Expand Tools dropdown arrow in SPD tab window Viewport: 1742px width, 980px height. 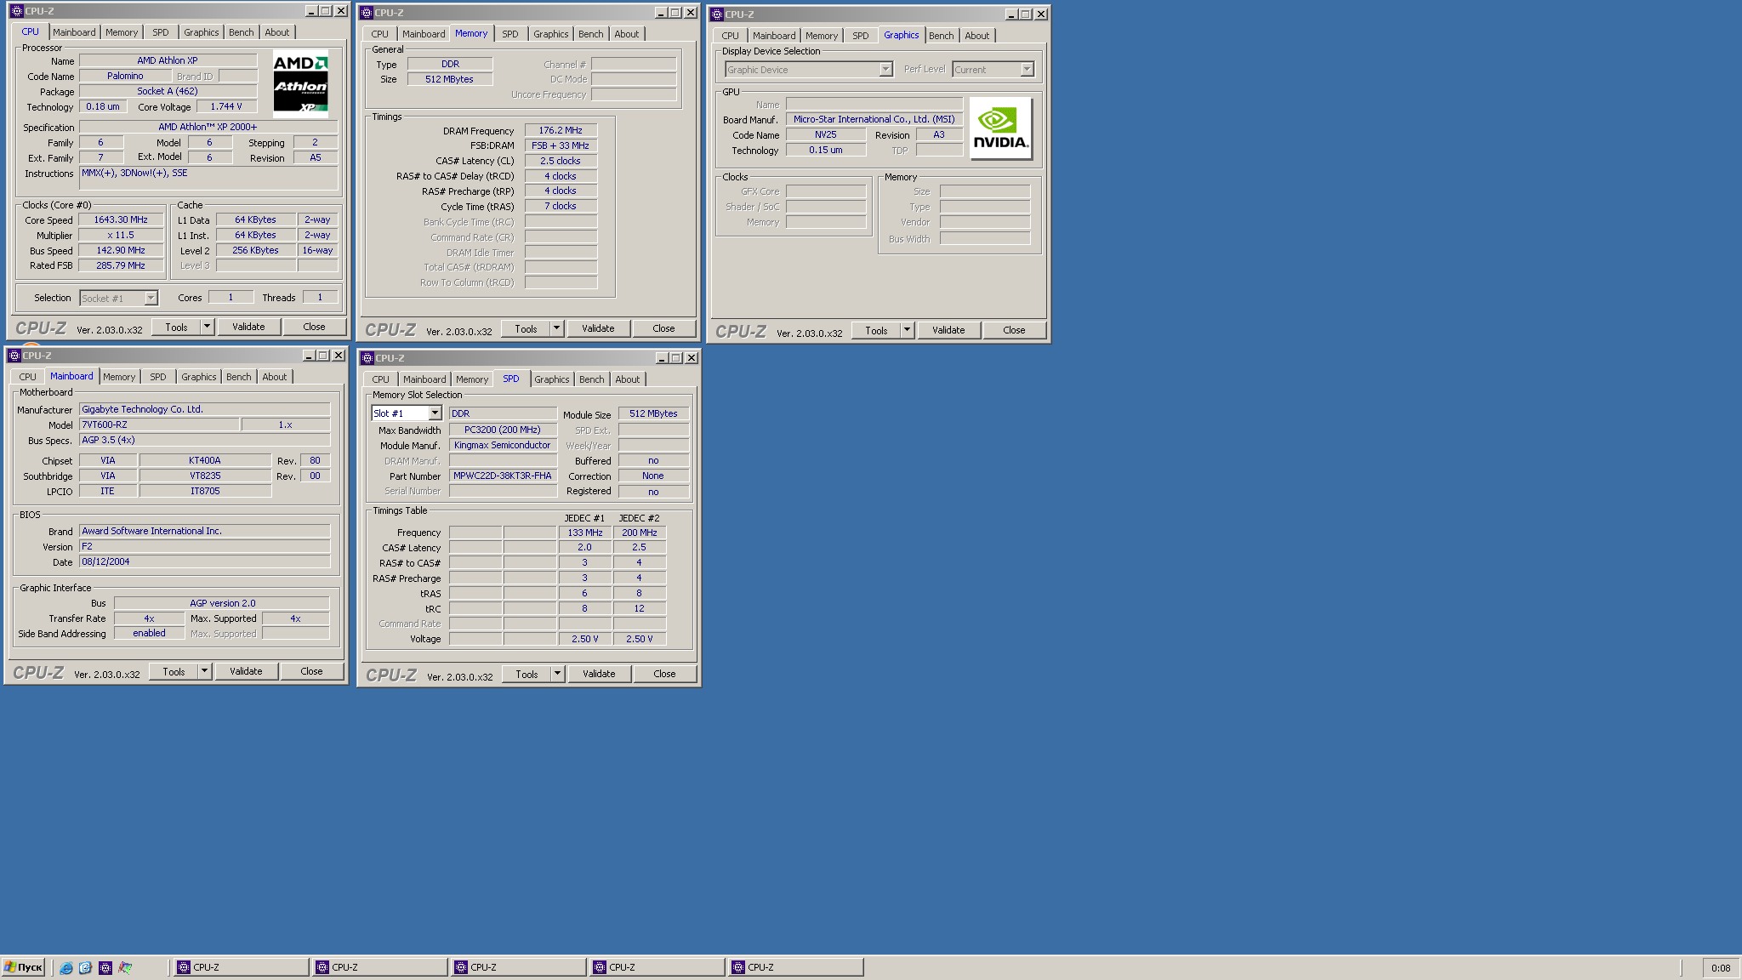click(x=557, y=674)
